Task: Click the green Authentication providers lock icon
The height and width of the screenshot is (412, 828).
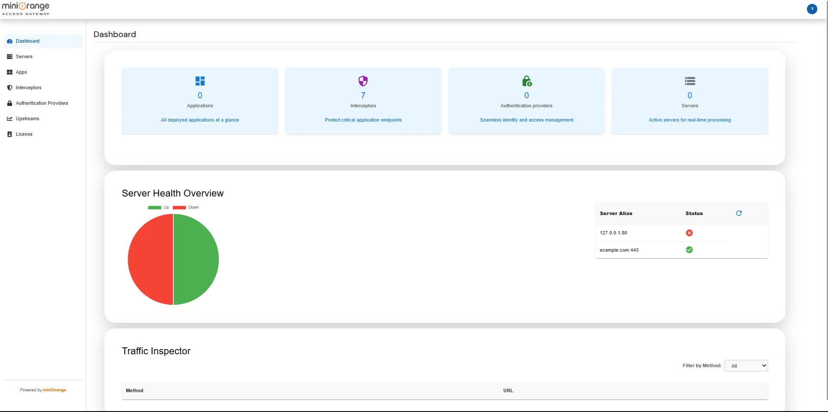Action: pos(526,81)
